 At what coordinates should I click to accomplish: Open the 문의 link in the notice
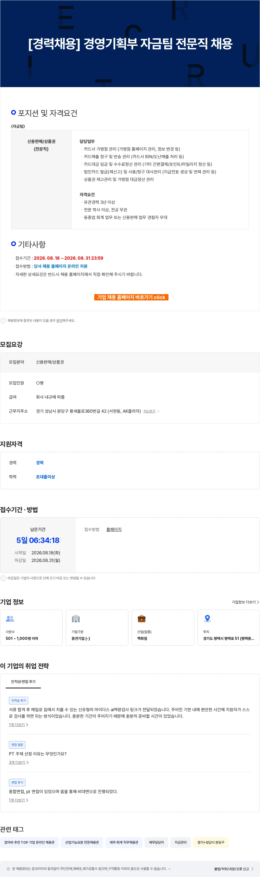tap(59, 320)
